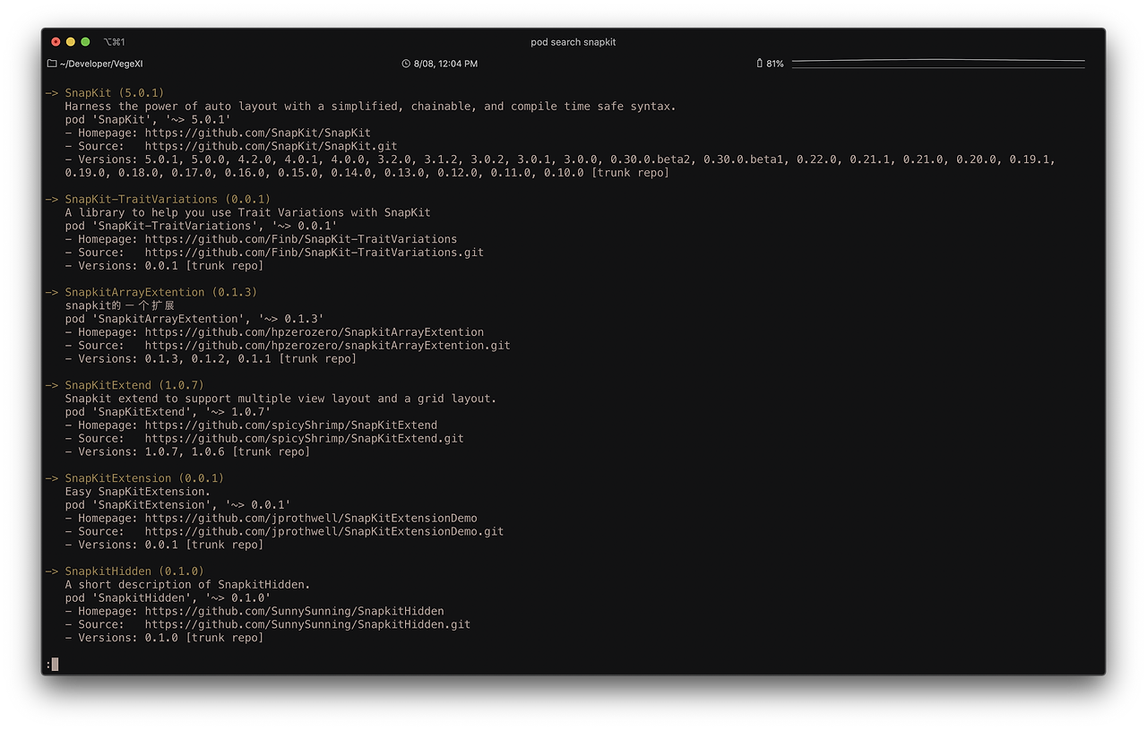Click the pod 'SnapKitExtend', '~> 1.0.7' line
The image size is (1147, 730).
point(168,412)
